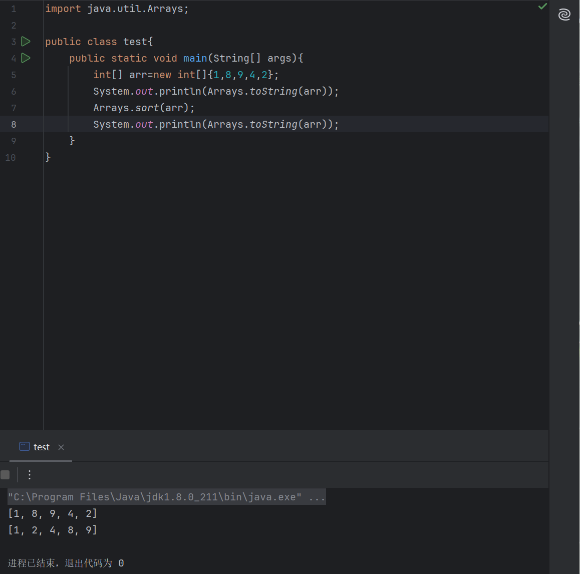Click unsorted output line [1, 8, 9, 4, 2]
This screenshot has width=580, height=574.
click(x=53, y=513)
